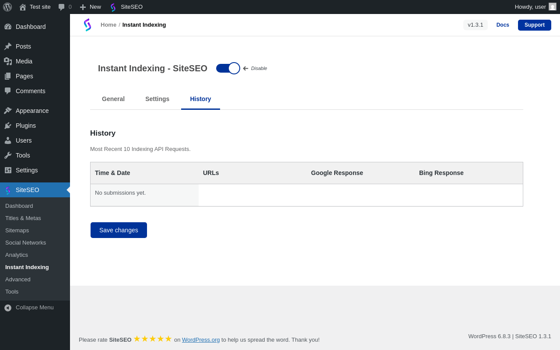Click the user avatar in admin bar
Screen dimensions: 560x350
(553, 7)
